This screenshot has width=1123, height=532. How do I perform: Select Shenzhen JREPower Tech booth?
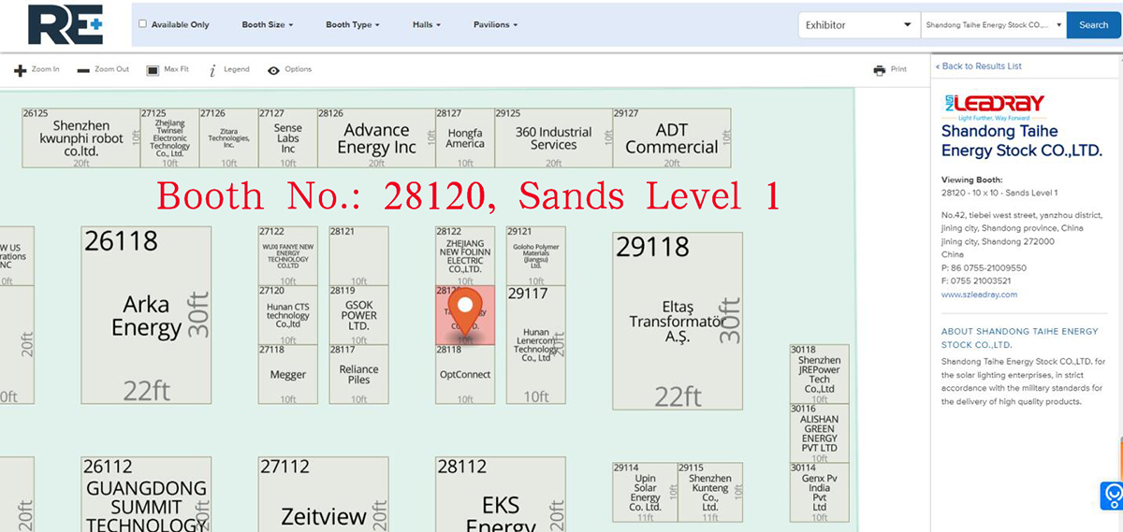819,374
